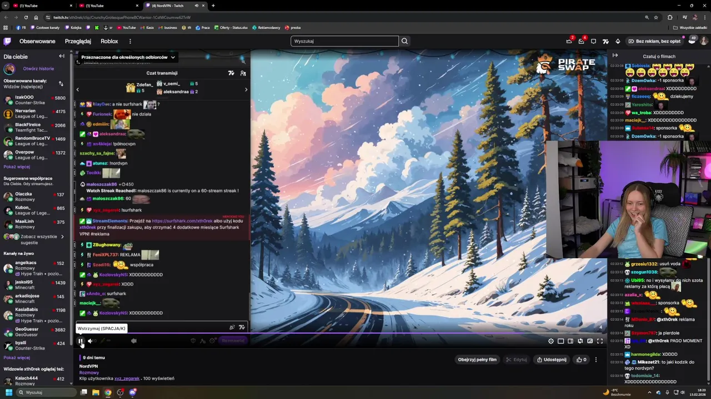Open Przeglądaj in top navigation

click(x=78, y=41)
